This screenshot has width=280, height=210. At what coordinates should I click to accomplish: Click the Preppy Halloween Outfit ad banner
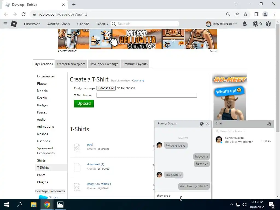138,39
